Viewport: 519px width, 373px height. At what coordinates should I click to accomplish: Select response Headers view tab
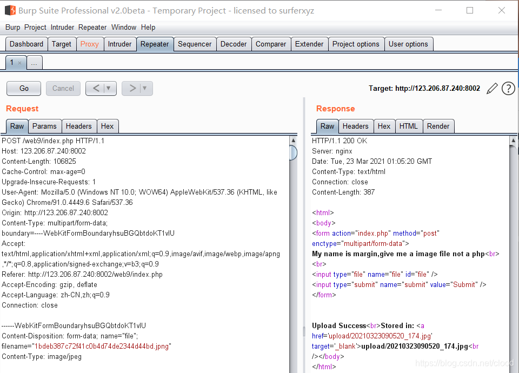(356, 126)
